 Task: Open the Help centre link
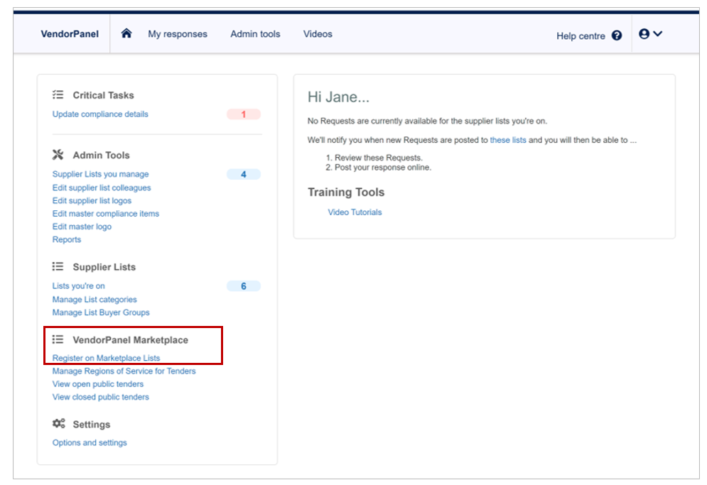(581, 36)
